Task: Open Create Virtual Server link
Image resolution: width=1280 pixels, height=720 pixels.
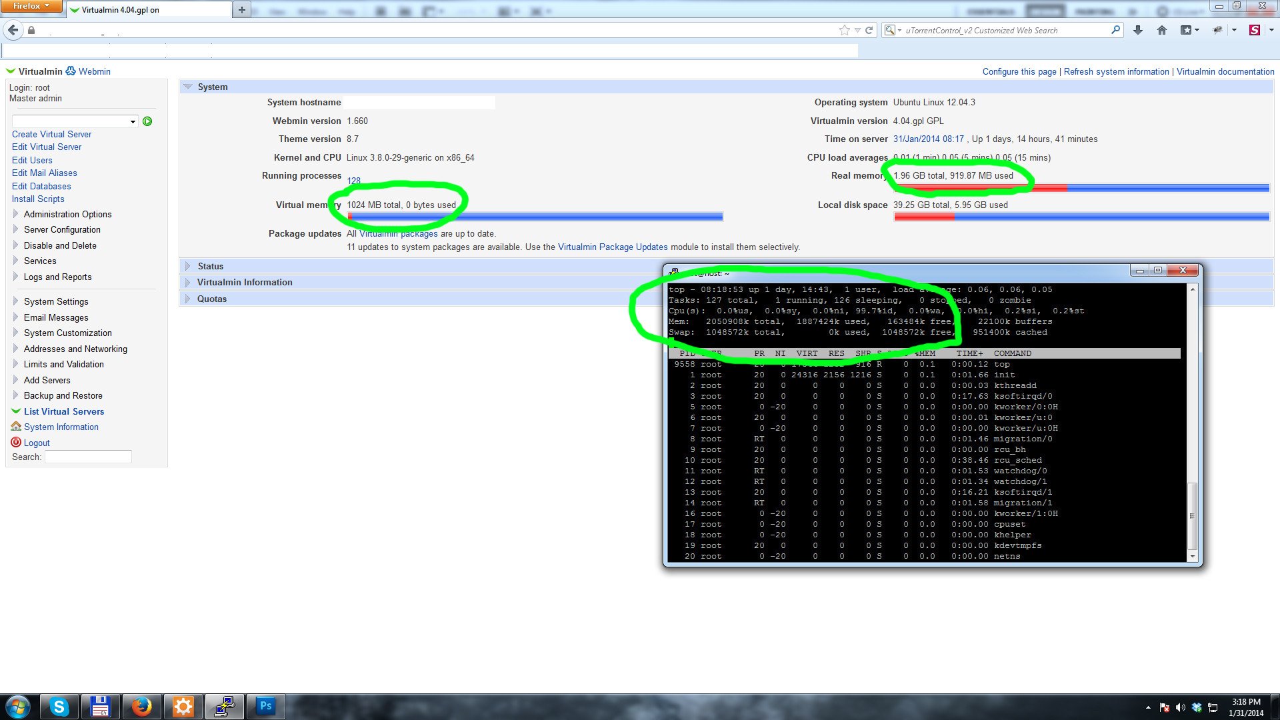Action: click(51, 134)
